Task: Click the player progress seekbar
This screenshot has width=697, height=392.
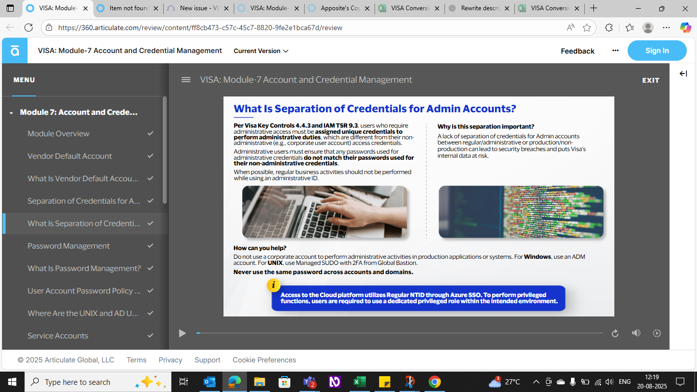Action: [x=400, y=333]
